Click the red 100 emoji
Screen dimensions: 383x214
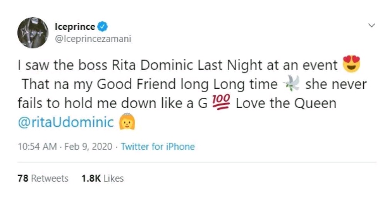coord(221,103)
